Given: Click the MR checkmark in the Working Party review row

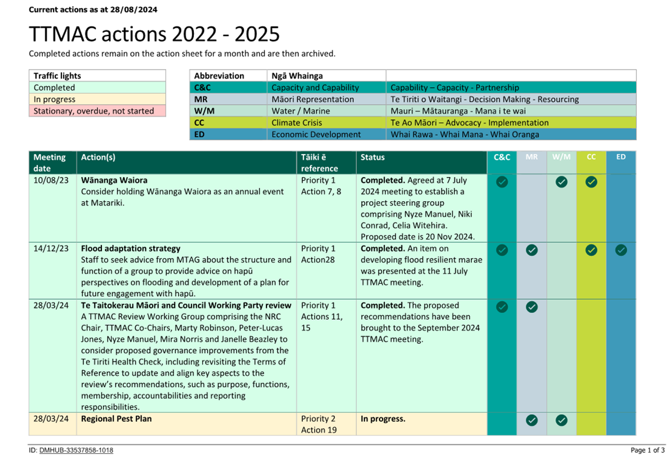Looking at the screenshot, I should click(x=532, y=307).
